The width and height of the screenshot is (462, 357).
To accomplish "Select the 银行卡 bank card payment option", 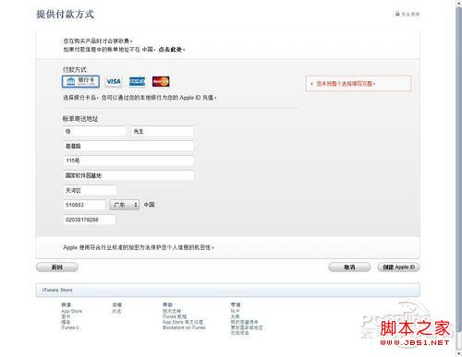I will pos(80,81).
